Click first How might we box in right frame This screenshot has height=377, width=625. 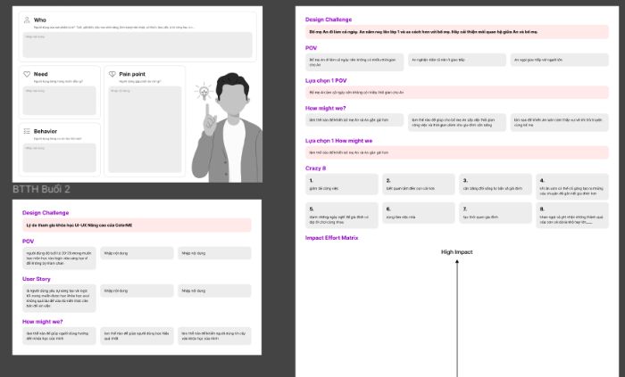[354, 120]
